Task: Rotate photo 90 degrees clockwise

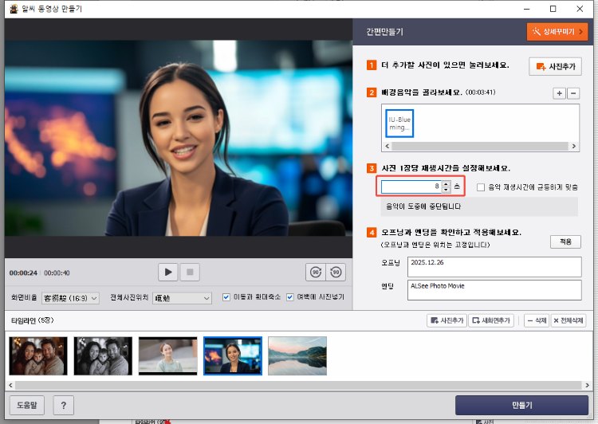Action: [336, 272]
